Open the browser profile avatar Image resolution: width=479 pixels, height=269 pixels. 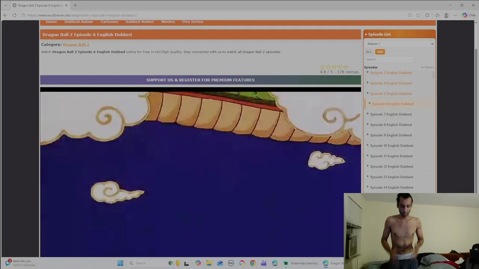[x=446, y=15]
